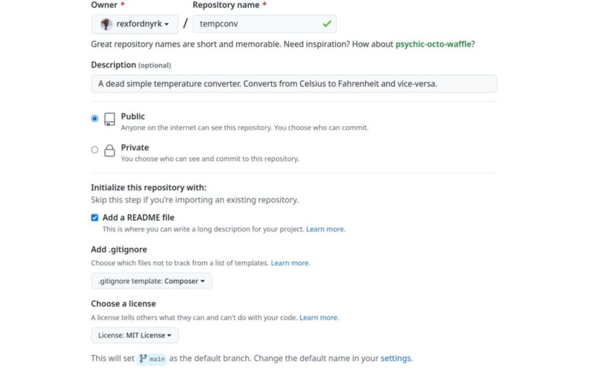Click the owner avatar icon
Viewport: 590px width, 369px height.
(x=107, y=24)
